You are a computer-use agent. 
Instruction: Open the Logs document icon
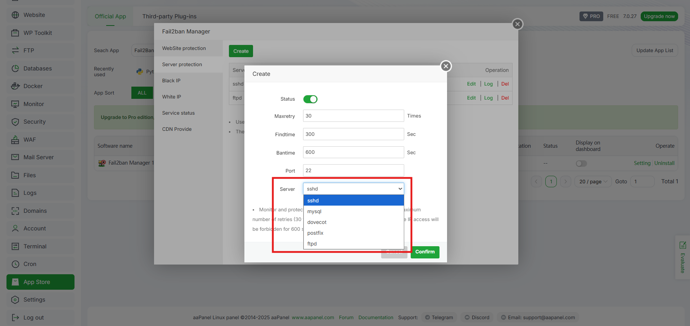15,193
